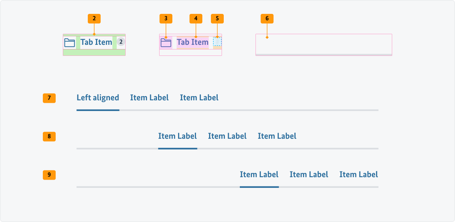Image resolution: width=455 pixels, height=222 pixels.
Task: Click the orange callout marker labeled 6
Action: [x=267, y=18]
